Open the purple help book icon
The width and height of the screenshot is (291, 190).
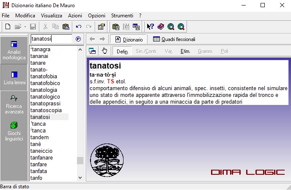pos(161,27)
